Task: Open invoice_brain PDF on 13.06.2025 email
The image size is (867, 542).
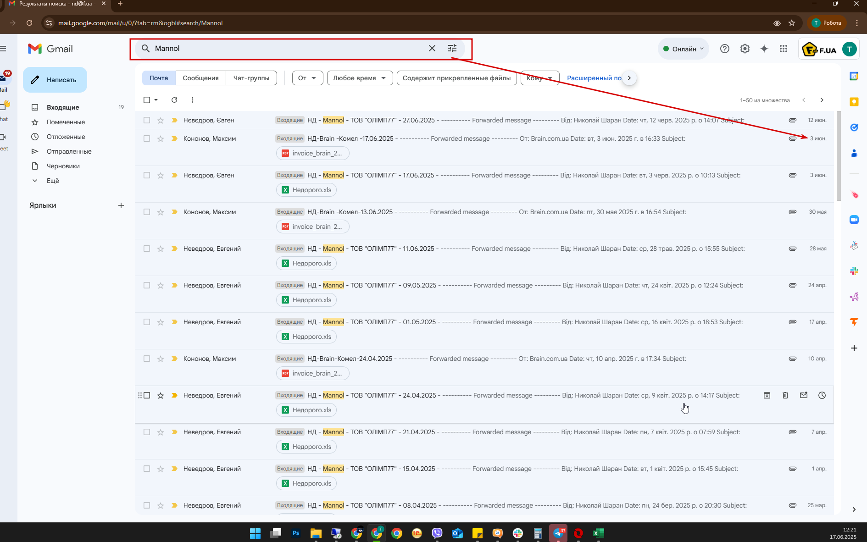Action: (312, 227)
